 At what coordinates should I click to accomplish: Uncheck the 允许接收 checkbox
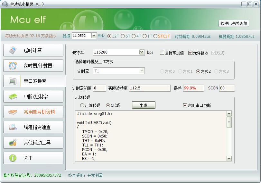coord(191,53)
